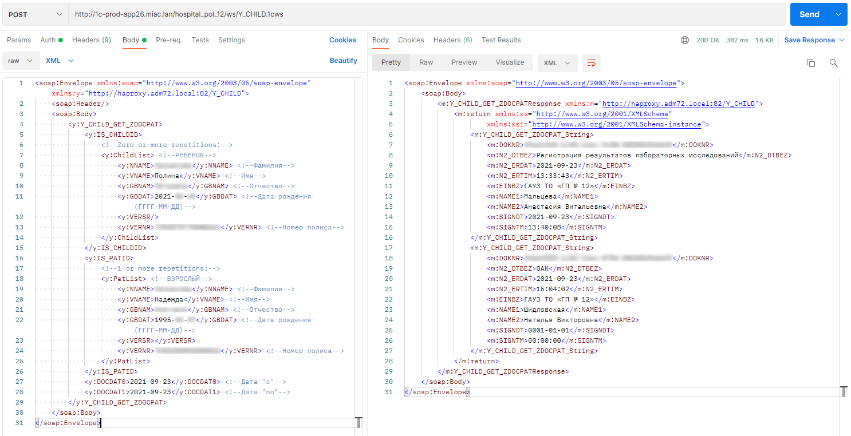Open the Pre-req. tab
This screenshot has height=436, width=851.
click(x=169, y=40)
